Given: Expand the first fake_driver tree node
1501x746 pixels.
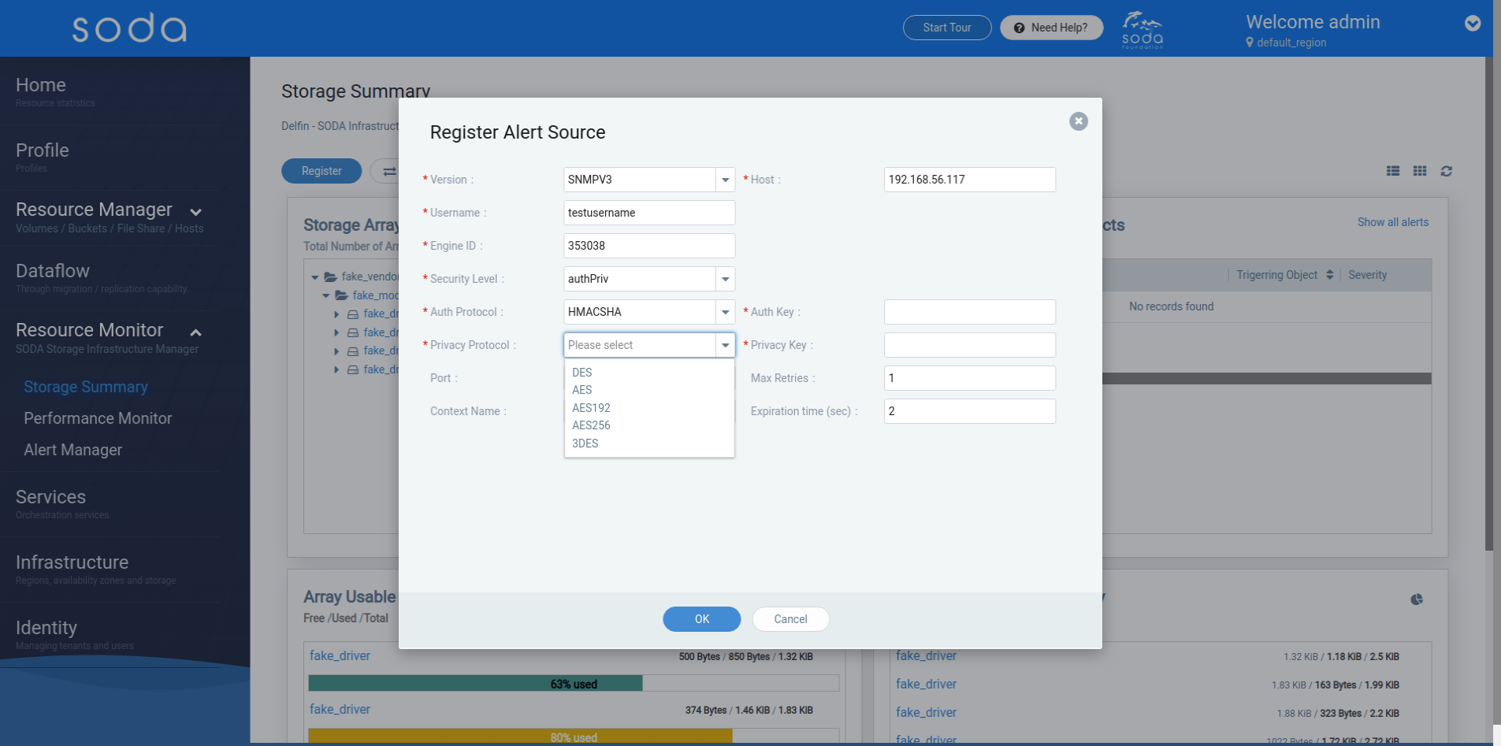Looking at the screenshot, I should click(x=337, y=314).
